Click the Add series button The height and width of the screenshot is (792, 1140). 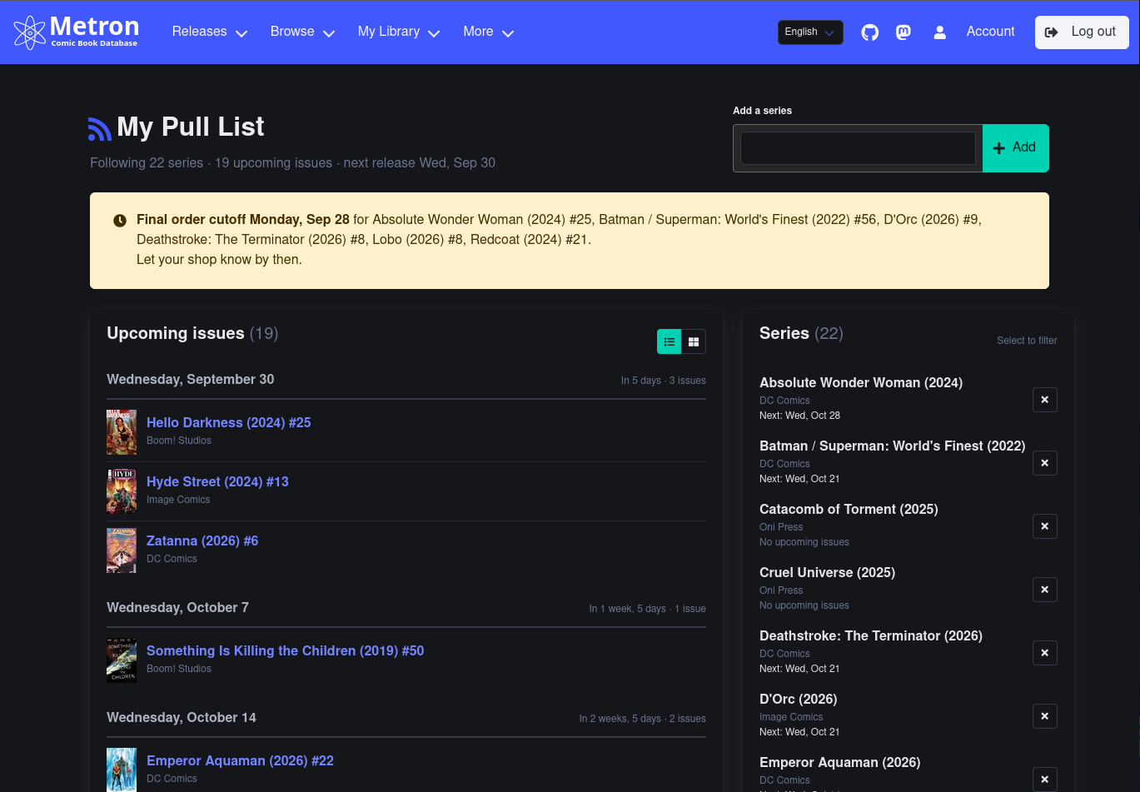1016,148
